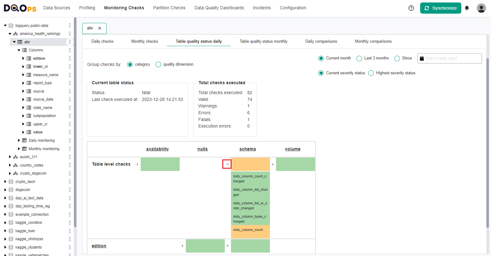Select Last 3 months range
This screenshot has height=256, width=491.
[359, 58]
